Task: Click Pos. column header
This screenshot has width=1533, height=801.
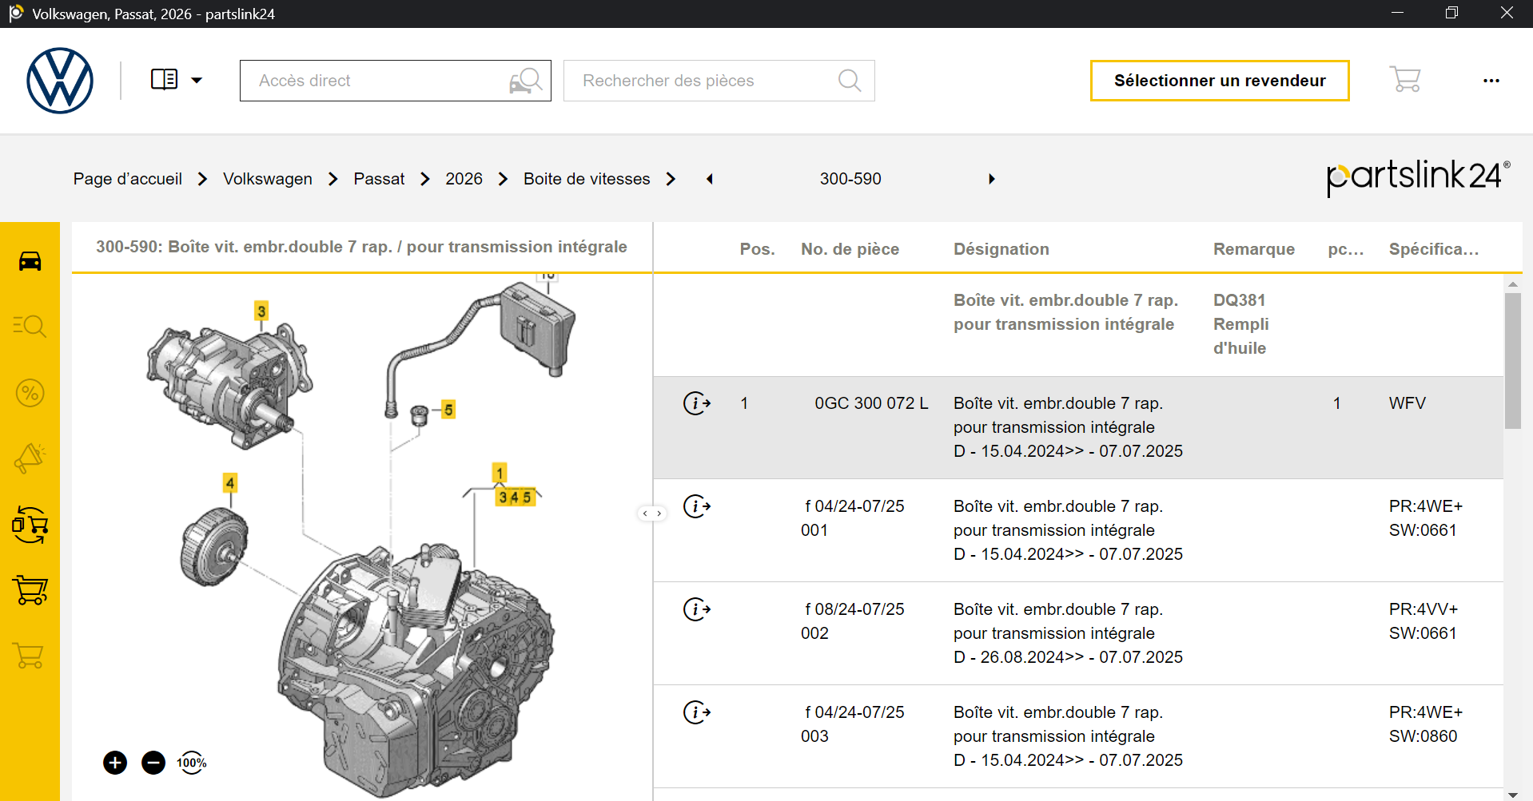Action: 757,249
